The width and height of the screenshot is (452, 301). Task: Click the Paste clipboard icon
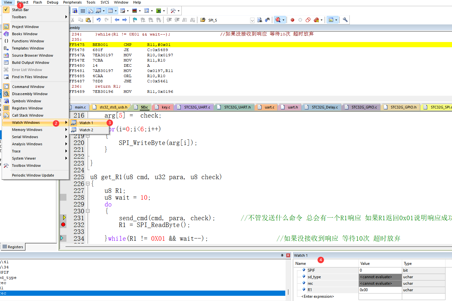point(88,20)
